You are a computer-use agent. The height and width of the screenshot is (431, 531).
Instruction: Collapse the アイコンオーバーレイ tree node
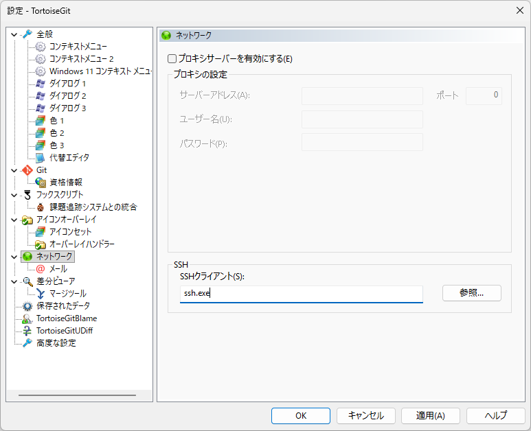point(14,220)
